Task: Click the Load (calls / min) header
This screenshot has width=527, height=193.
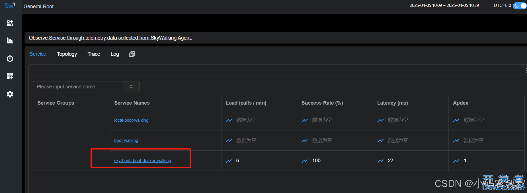Action: point(246,103)
